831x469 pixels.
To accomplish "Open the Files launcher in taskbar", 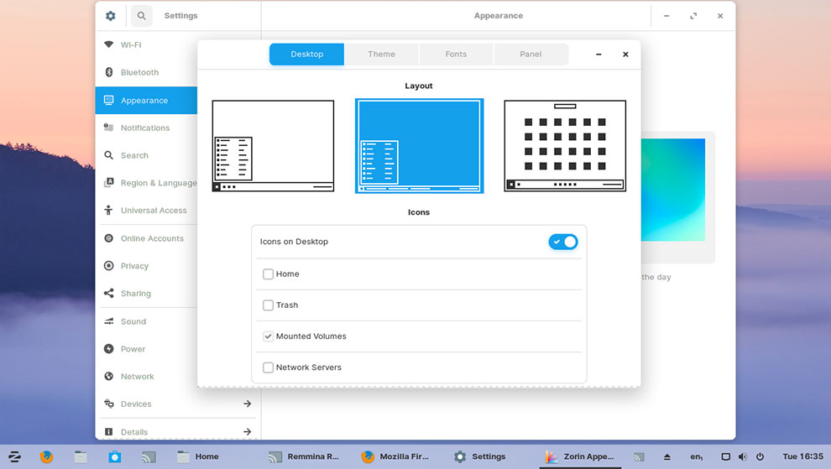I will coord(81,456).
